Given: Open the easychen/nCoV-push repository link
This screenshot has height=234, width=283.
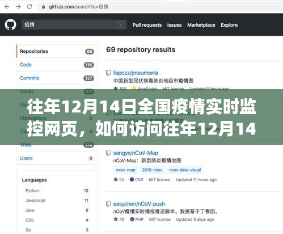Looking at the screenshot, I should [139, 204].
